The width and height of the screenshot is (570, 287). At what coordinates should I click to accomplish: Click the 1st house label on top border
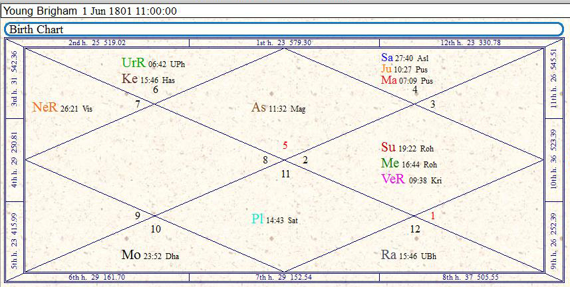point(284,43)
